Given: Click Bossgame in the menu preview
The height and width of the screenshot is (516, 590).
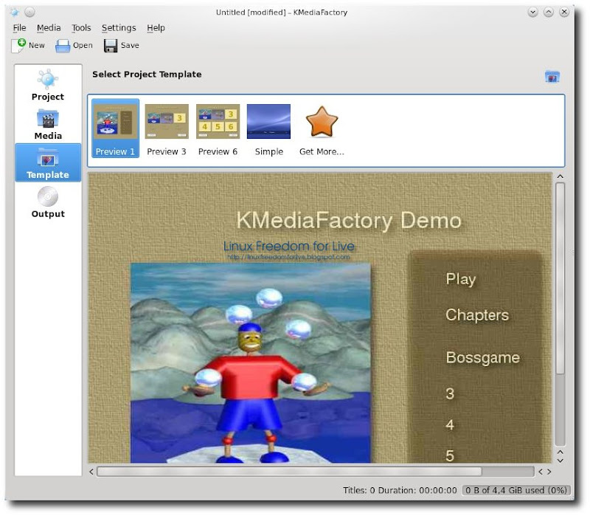Looking at the screenshot, I should [483, 357].
